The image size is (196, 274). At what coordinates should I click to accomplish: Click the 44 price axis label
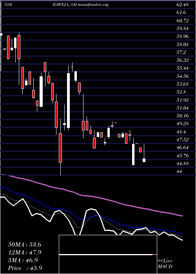pos(179,171)
